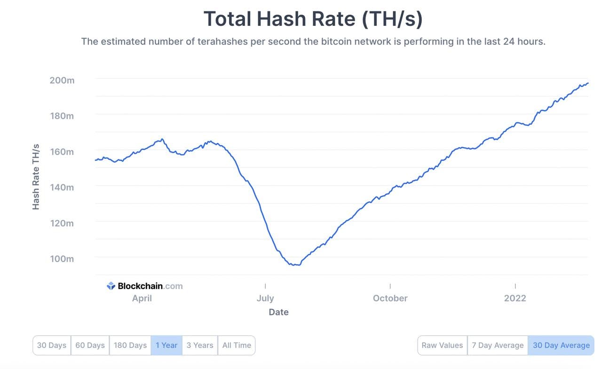The height and width of the screenshot is (369, 602).
Task: Show the 3 Years view
Action: coord(200,345)
